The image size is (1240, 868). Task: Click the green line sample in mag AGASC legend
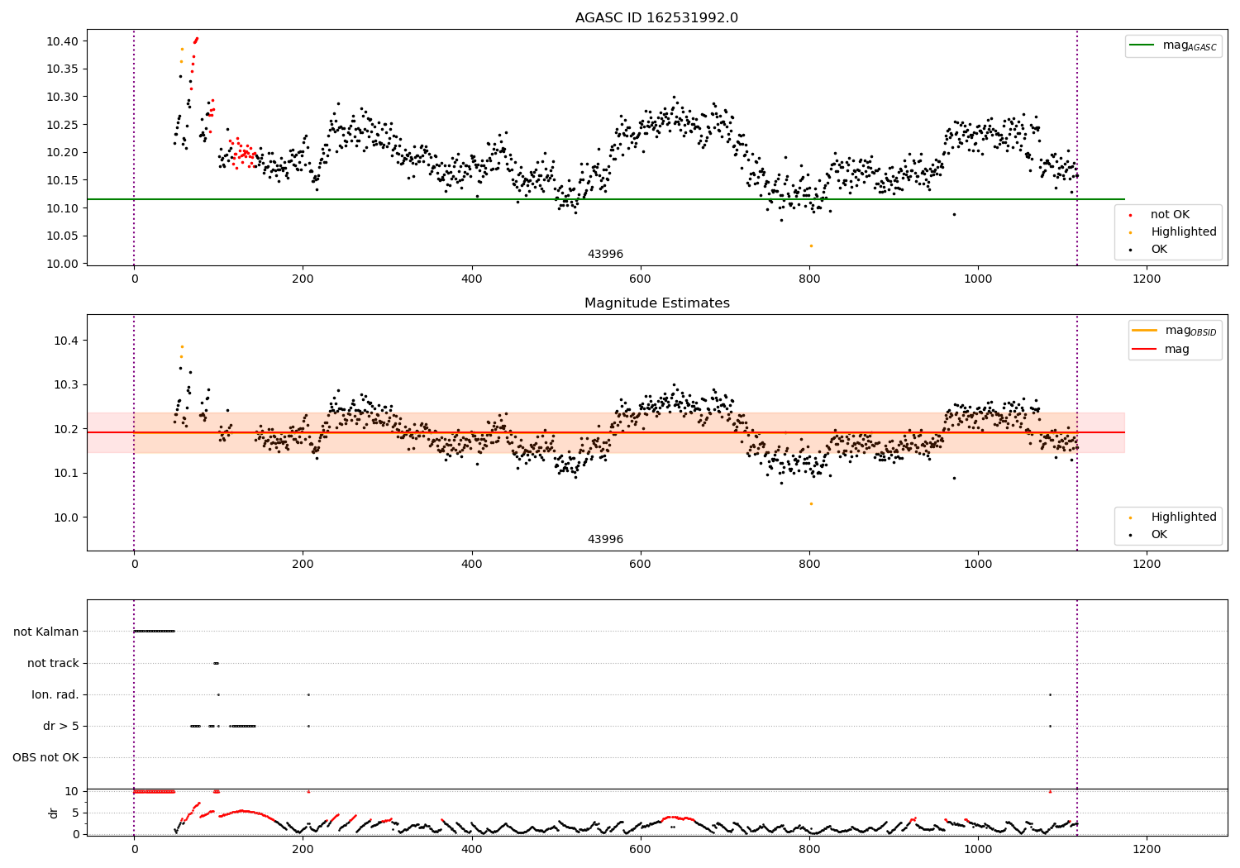click(1142, 45)
